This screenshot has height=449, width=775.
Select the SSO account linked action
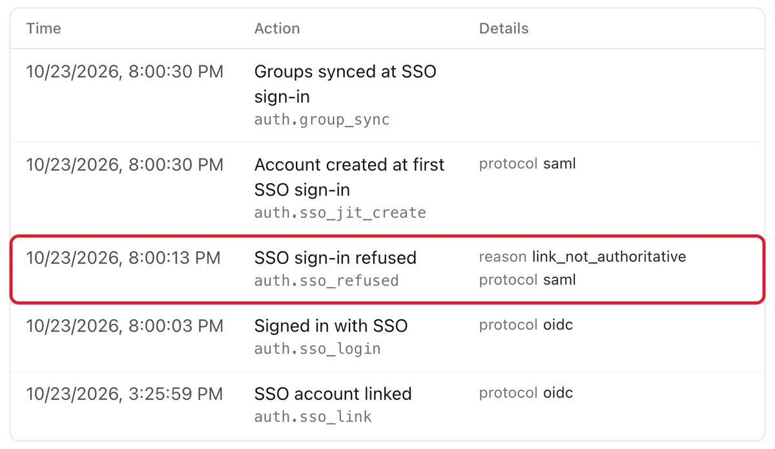coord(333,394)
